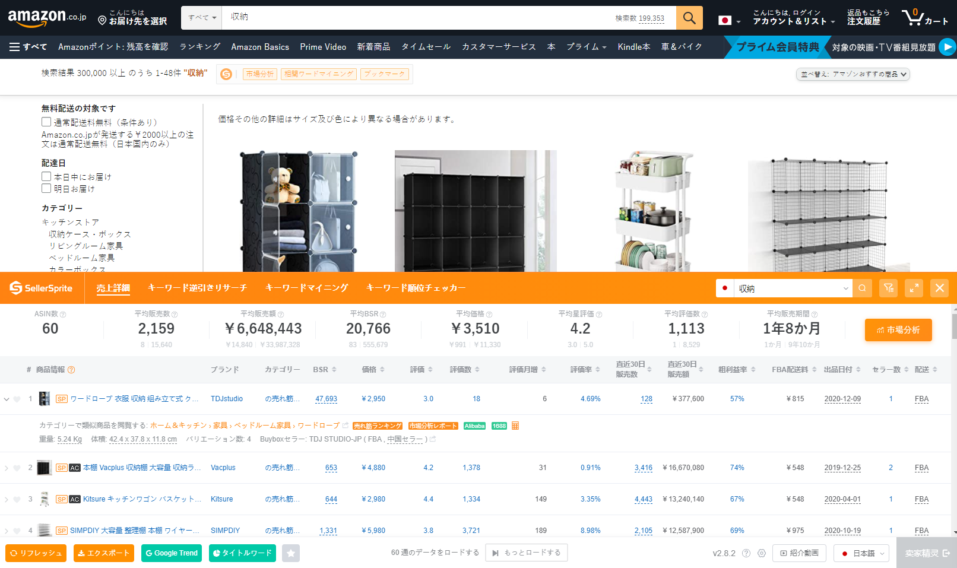Image resolution: width=957 pixels, height=568 pixels.
Task: Expand SellerSprite panel to fullscreen
Action: pyautogui.click(x=914, y=288)
